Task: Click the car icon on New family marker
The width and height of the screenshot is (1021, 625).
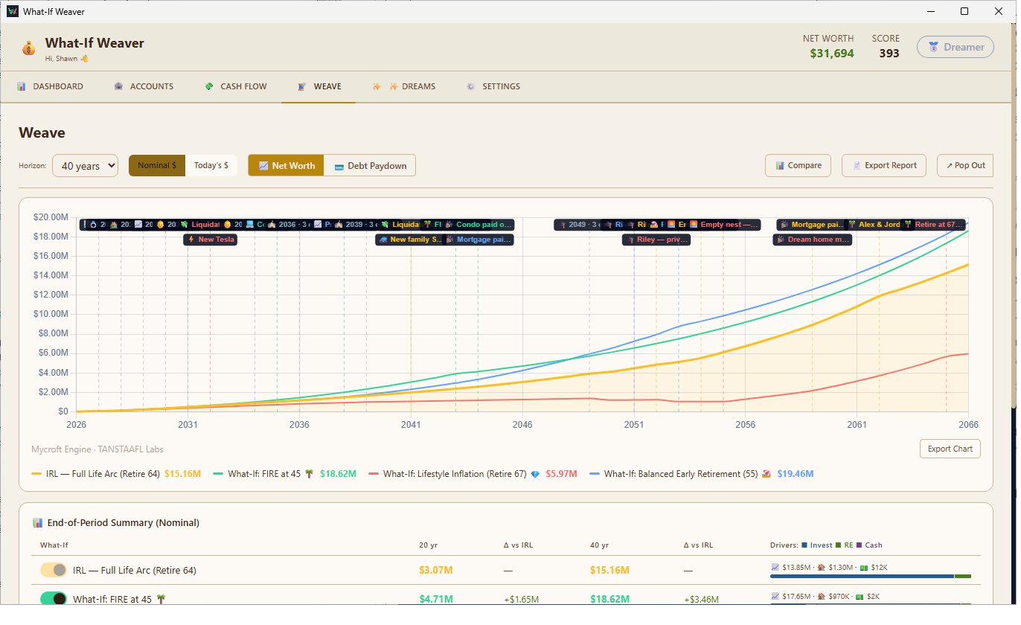Action: click(383, 240)
